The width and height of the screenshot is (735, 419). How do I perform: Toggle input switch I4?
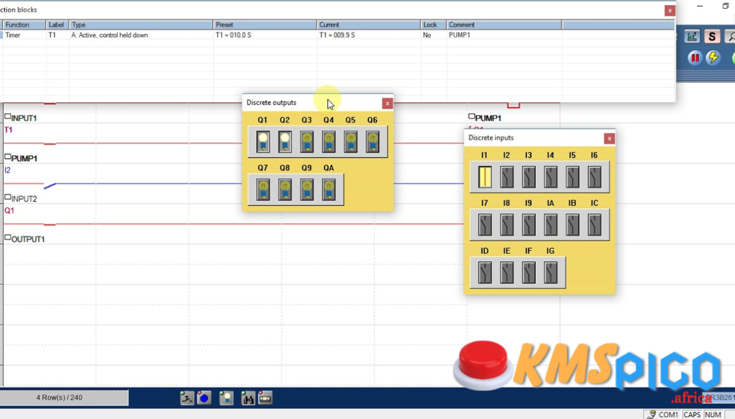click(551, 177)
